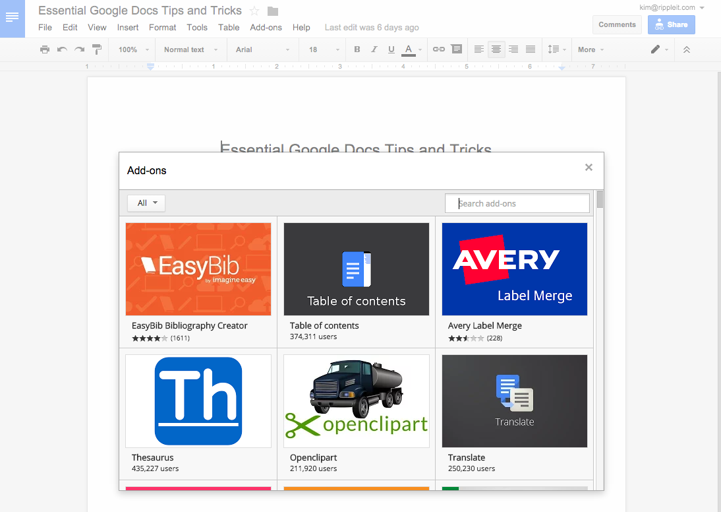Open the Edit menu
The image size is (721, 512).
(70, 28)
